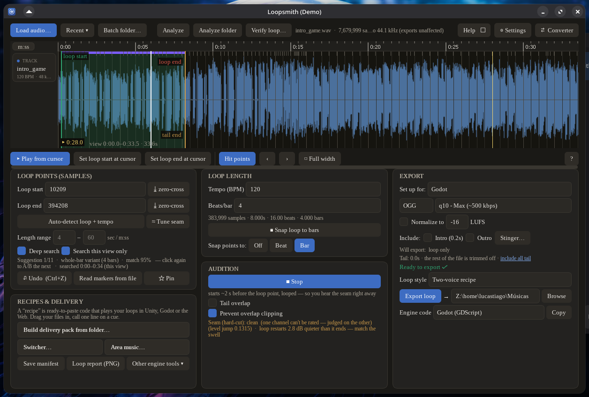This screenshot has width=589, height=397.
Task: Open the Set up for Godot dropdown
Action: [499, 189]
